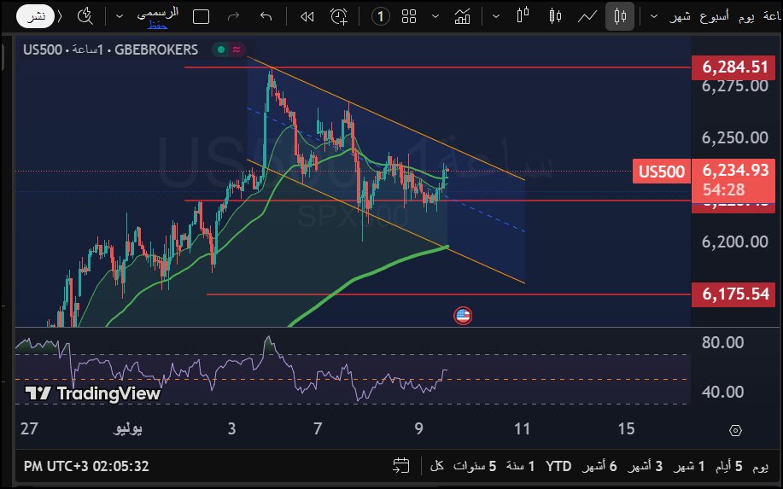783x489 pixels.
Task: Select the red 6,284.51 price label
Action: pos(733,67)
